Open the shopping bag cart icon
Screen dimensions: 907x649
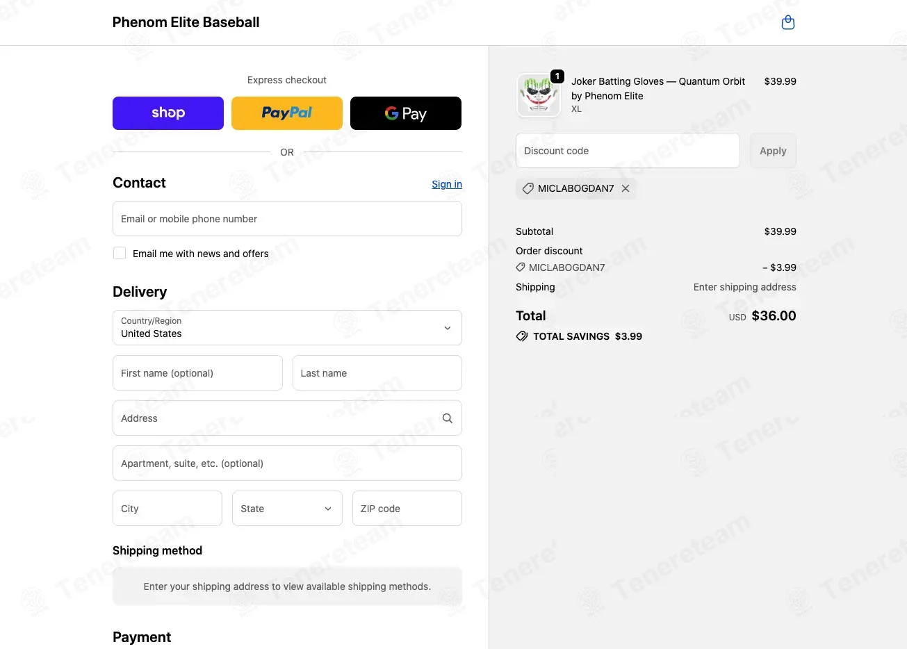pos(787,22)
